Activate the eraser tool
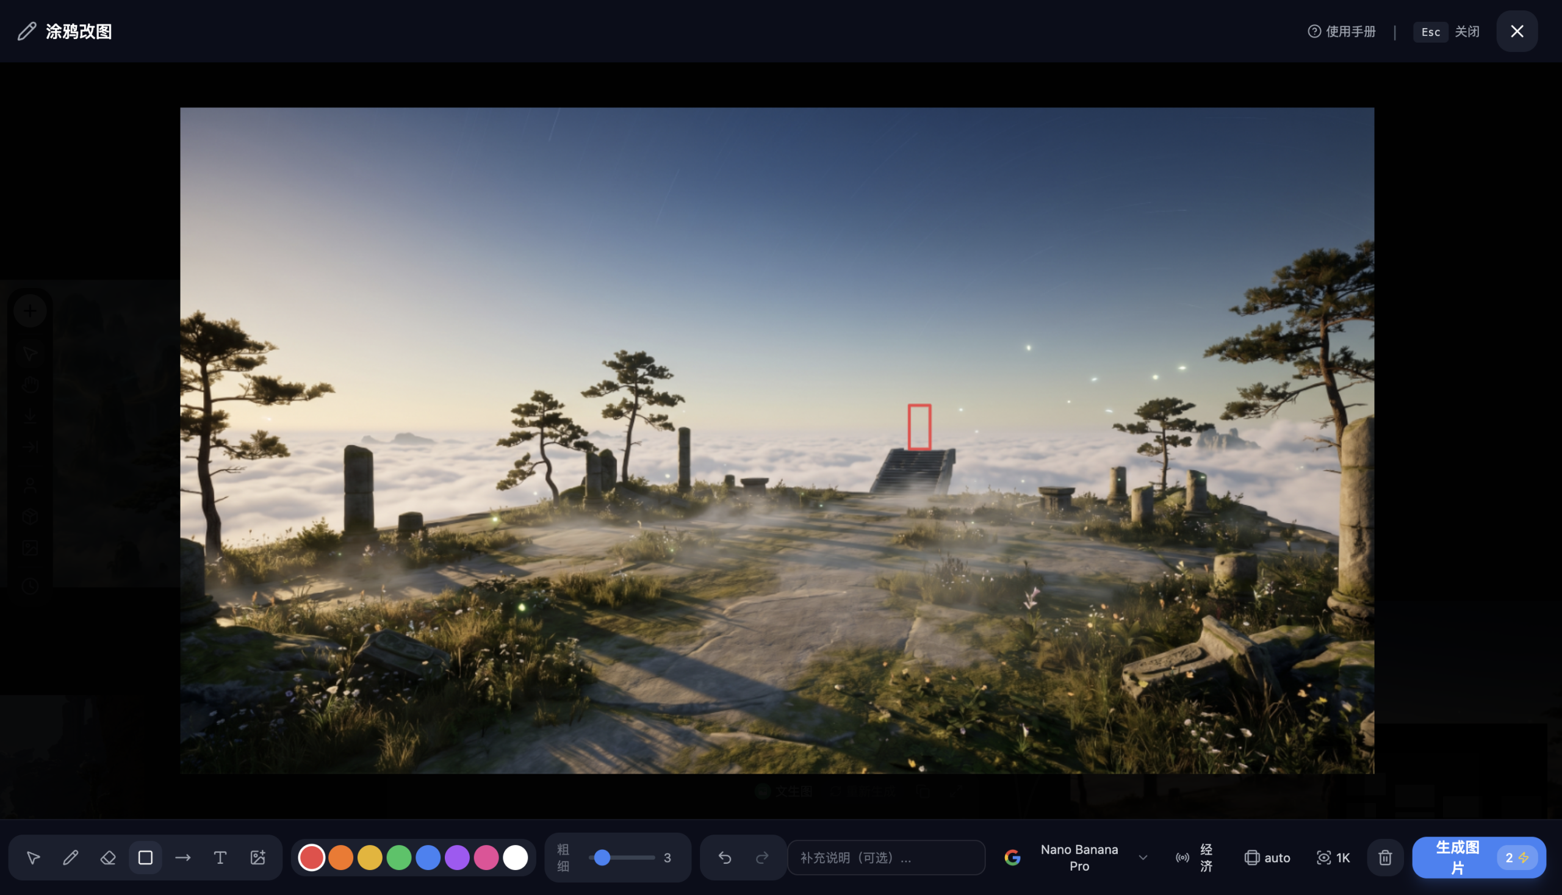 point(108,858)
